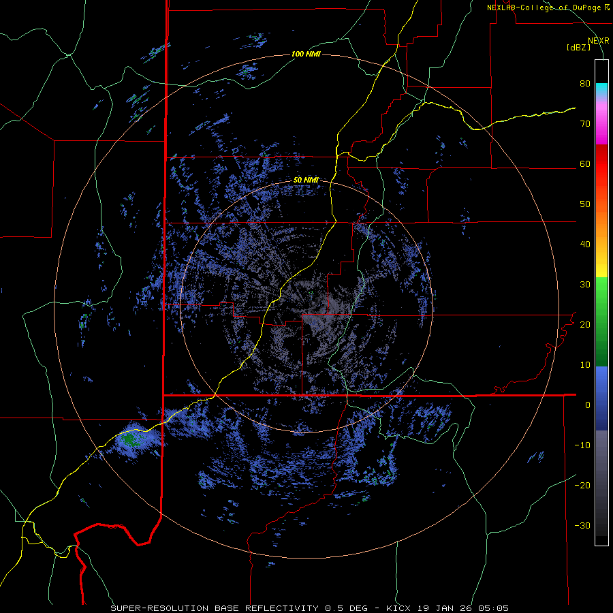Click the 50 value on dBZ scale
This screenshot has width=613, height=613.
tap(585, 204)
